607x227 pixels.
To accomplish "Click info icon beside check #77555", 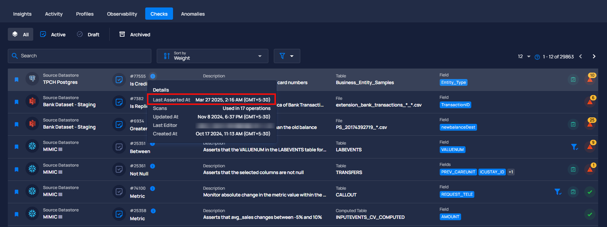I will coord(153,76).
